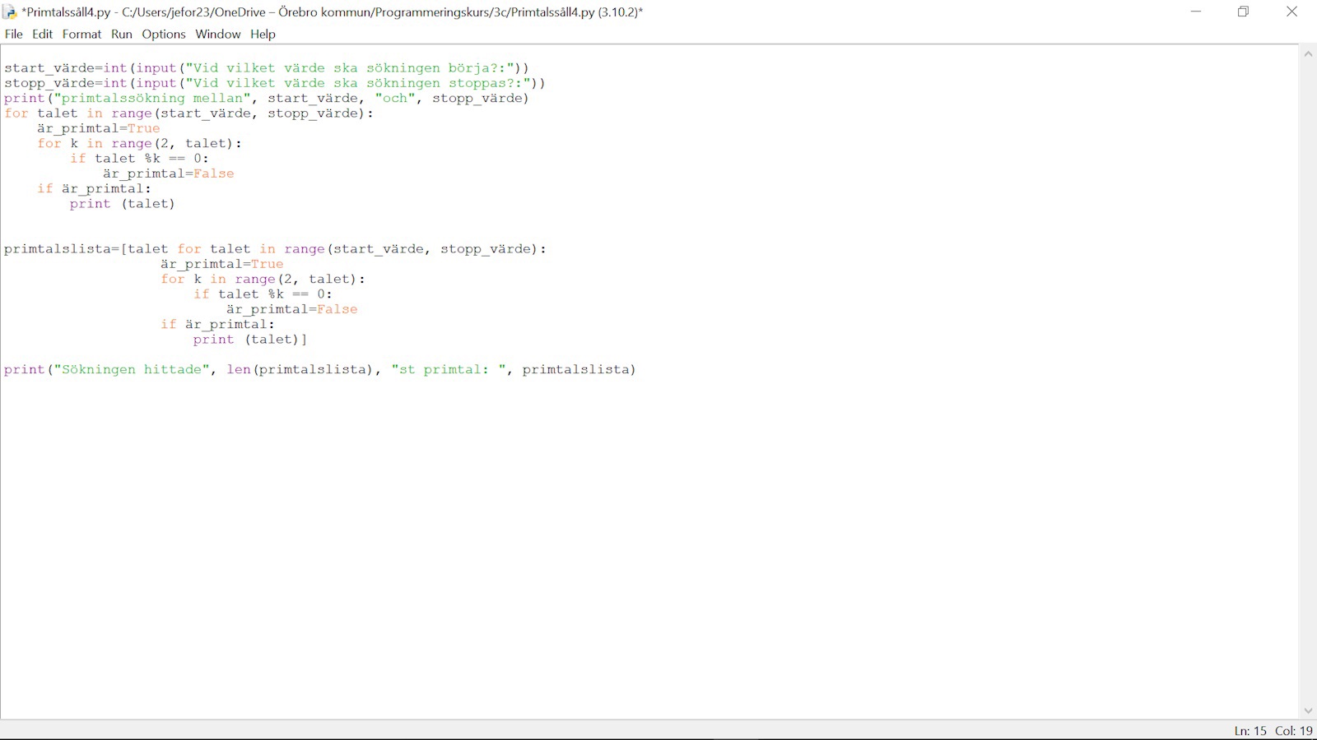Click the Col: 19 status indicator

point(1294,731)
